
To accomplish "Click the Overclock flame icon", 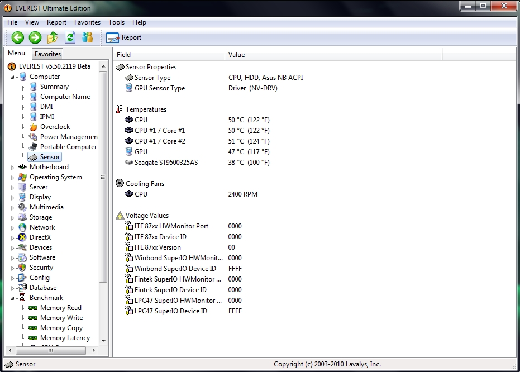I will coord(33,127).
